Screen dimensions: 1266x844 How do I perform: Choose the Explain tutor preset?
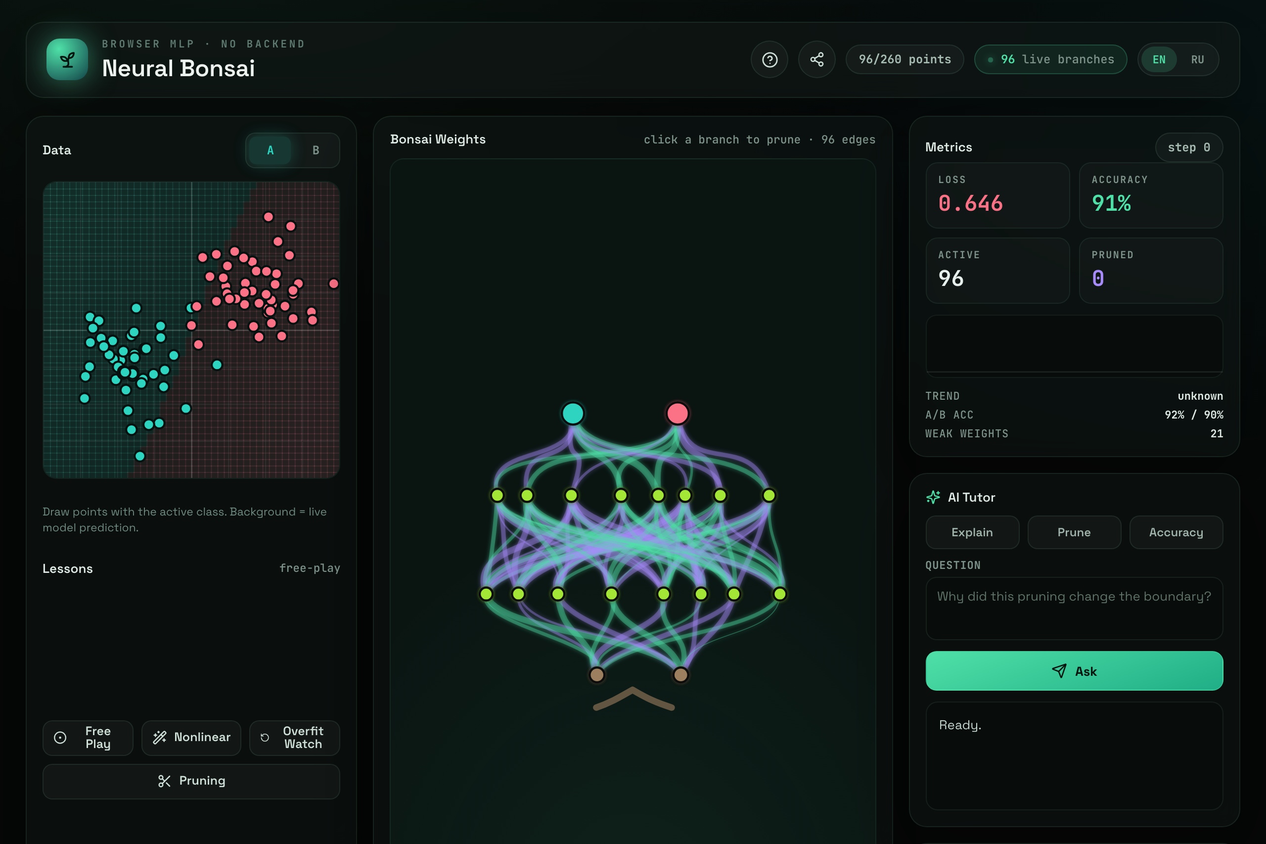(972, 532)
